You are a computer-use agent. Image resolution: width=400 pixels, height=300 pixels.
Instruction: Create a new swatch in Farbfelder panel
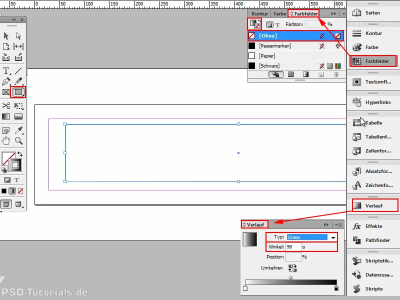tap(320, 74)
